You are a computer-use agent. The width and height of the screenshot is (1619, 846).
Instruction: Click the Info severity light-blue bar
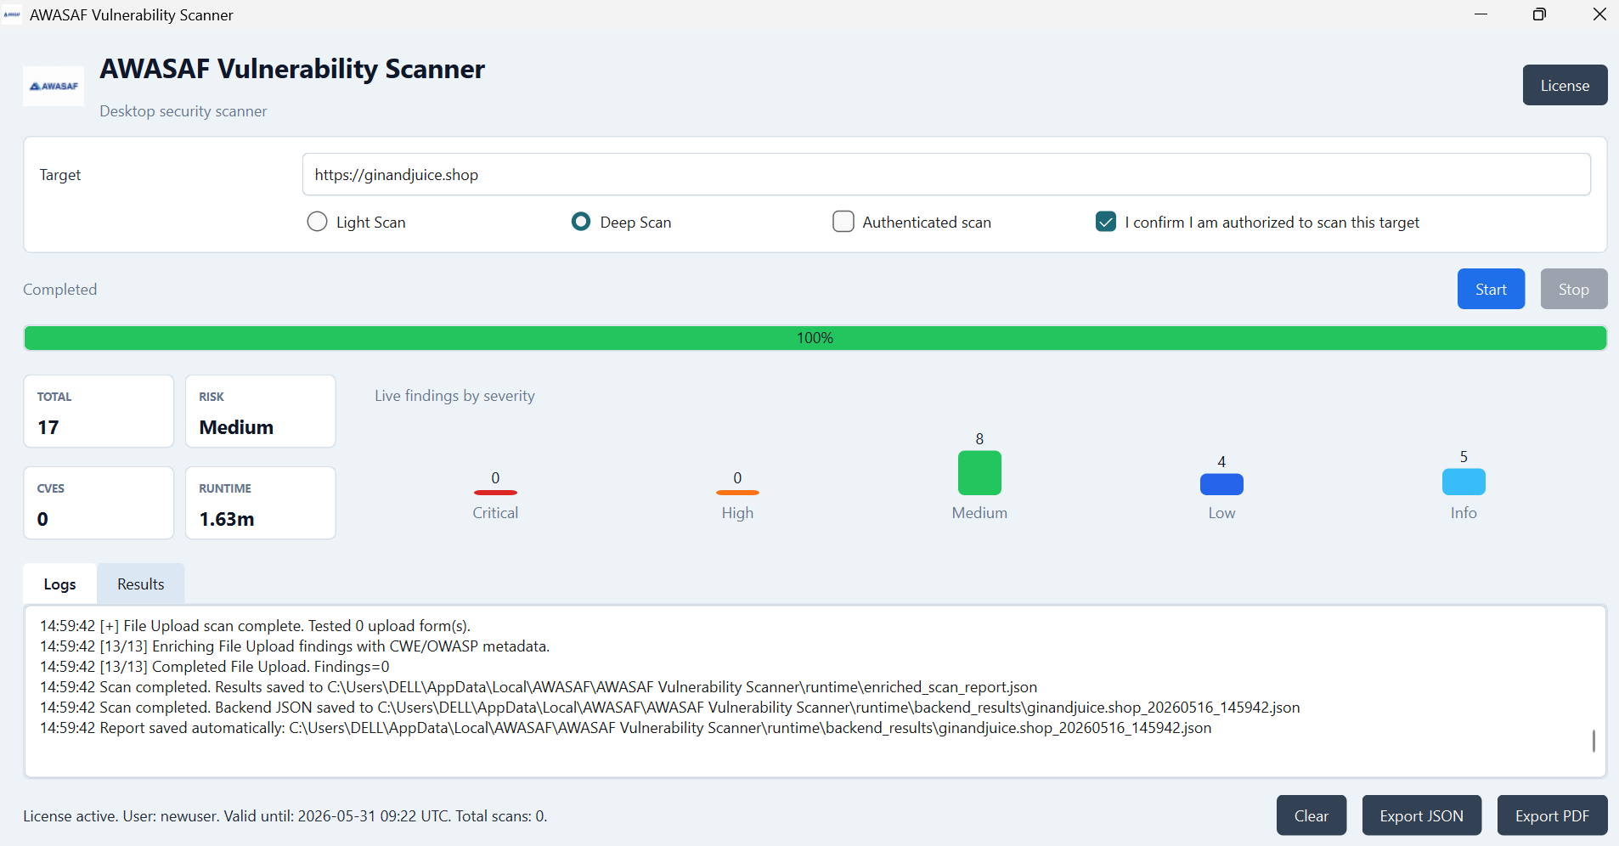[1464, 482]
